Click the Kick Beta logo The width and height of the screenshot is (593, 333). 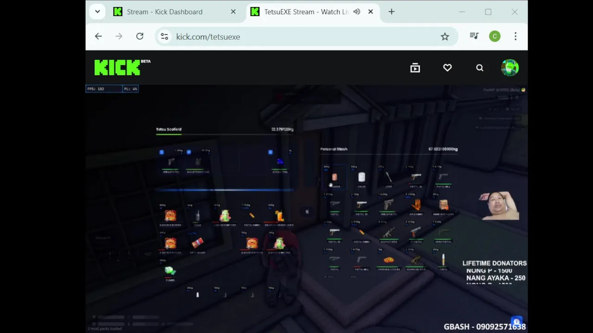tap(122, 68)
